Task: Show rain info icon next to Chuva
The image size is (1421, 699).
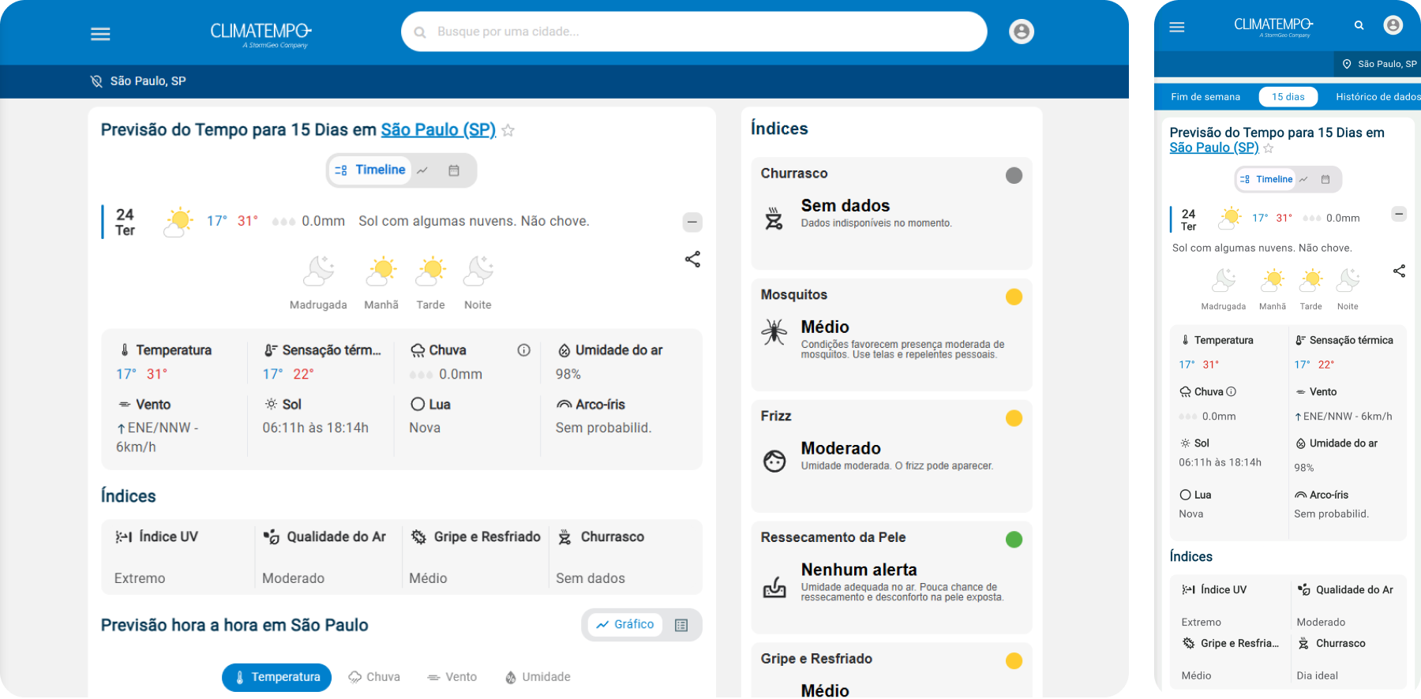Action: point(523,350)
